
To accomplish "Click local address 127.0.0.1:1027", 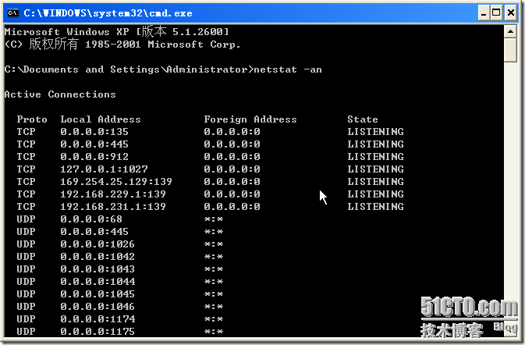I will click(x=104, y=169).
